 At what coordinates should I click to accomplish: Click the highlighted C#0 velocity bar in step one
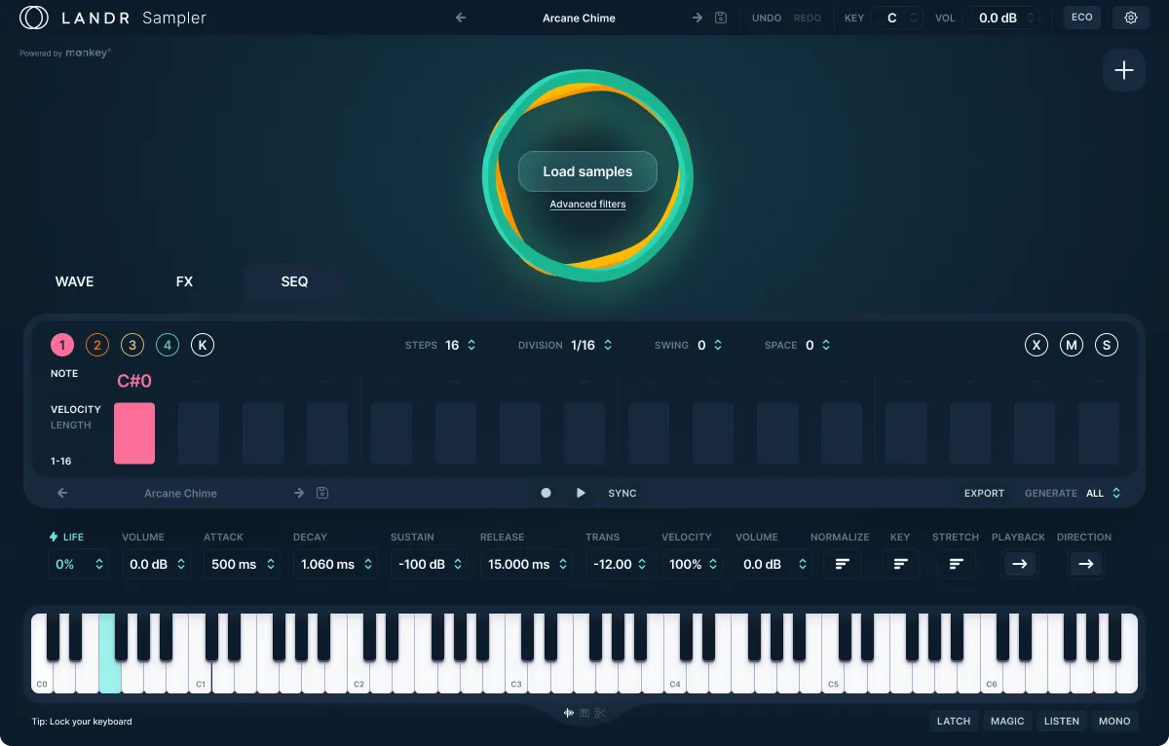click(x=134, y=432)
